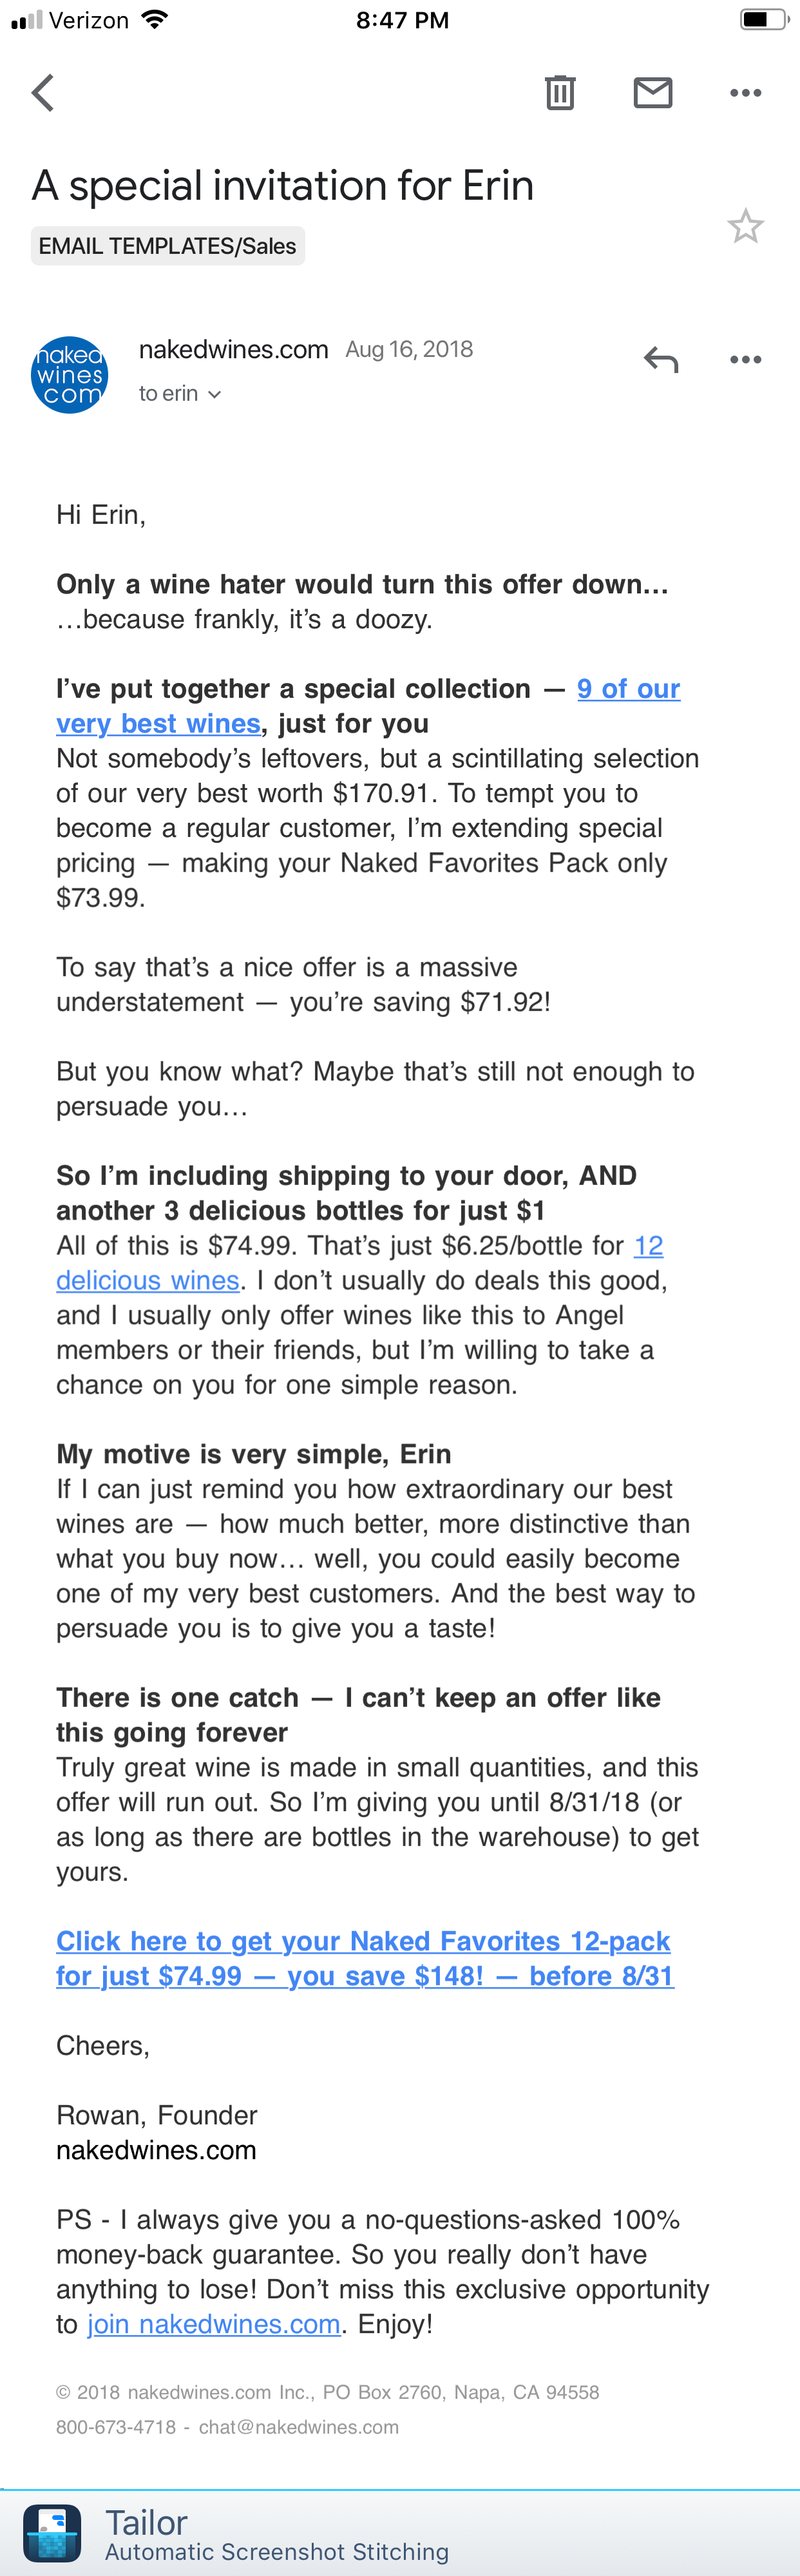Tap the Tailor app icon in banner
The image size is (800, 2576).
click(52, 2531)
